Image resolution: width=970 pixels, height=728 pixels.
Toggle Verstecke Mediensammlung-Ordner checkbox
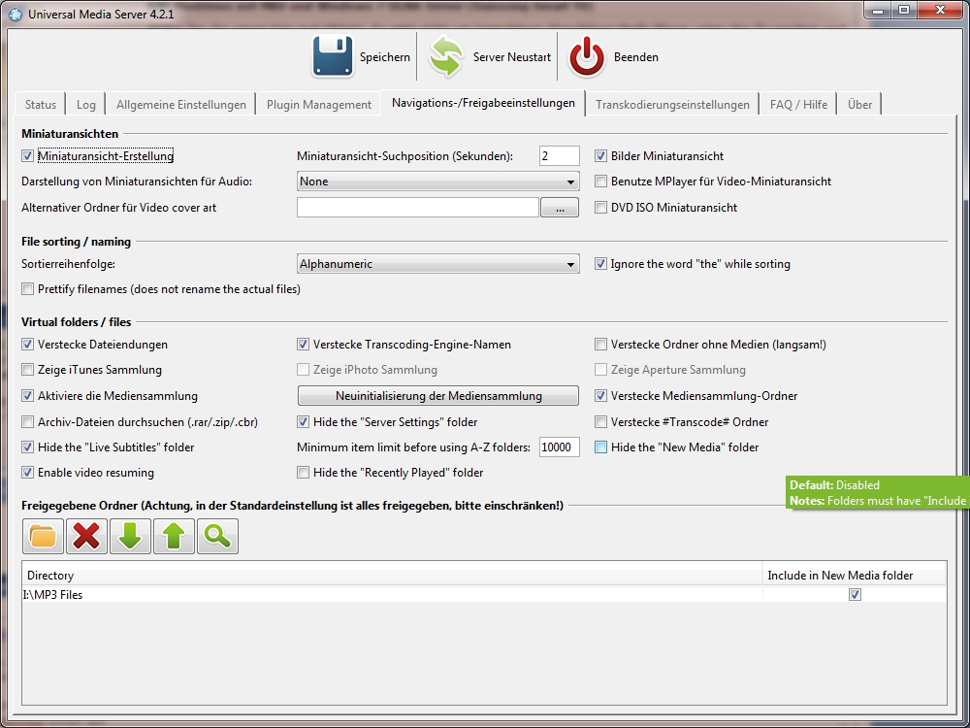coord(600,396)
